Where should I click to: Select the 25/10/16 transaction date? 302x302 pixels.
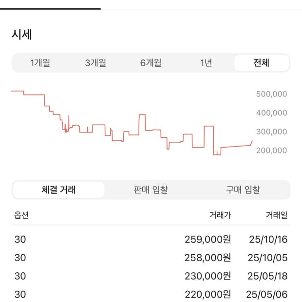click(x=268, y=239)
